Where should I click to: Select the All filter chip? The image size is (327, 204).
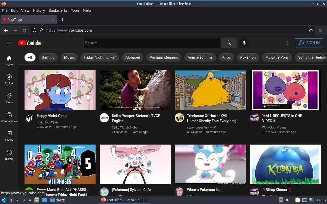30,57
